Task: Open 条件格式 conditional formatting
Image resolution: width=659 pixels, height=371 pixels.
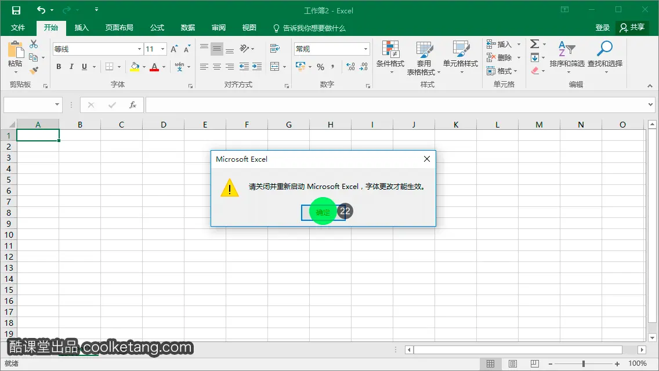Action: 390,57
